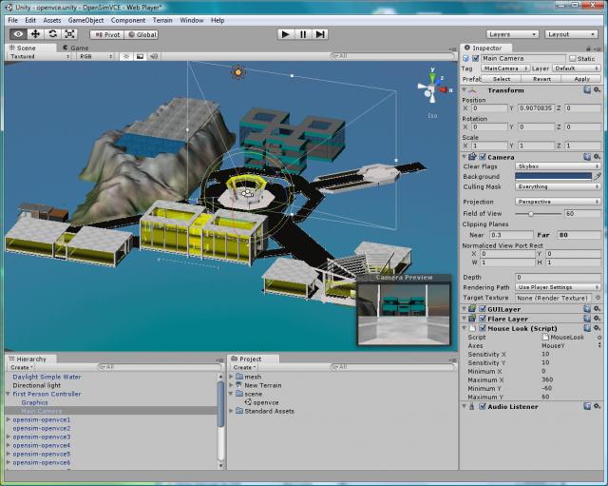The width and height of the screenshot is (608, 486).
Task: Select the View (eye) hand tool
Action: [x=18, y=34]
